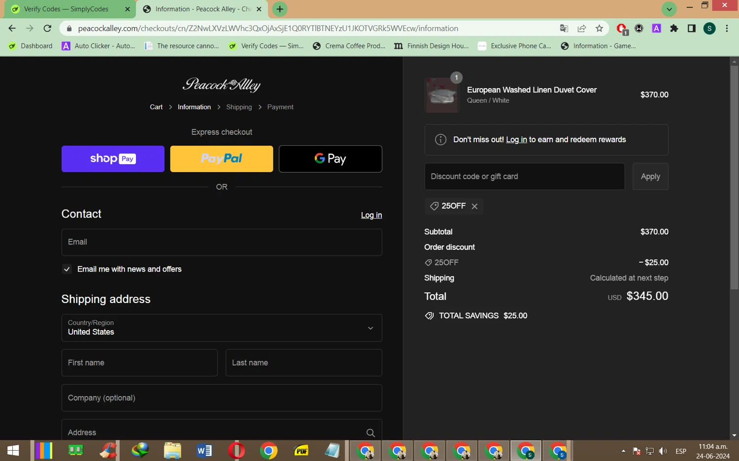Open the Auto Clicker bookmark
Image resolution: width=739 pixels, height=461 pixels.
pyautogui.click(x=99, y=46)
